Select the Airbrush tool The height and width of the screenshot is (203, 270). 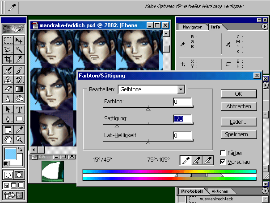click(x=8, y=70)
